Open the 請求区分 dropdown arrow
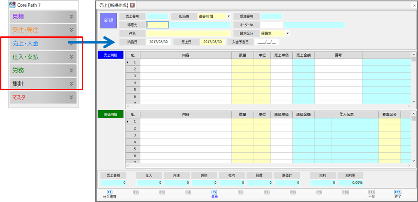418x202 pixels. tap(287, 33)
